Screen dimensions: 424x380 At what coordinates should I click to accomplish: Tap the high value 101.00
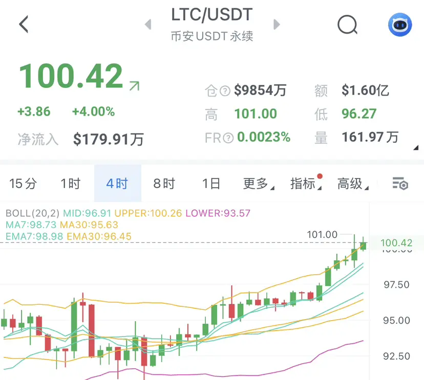[256, 114]
